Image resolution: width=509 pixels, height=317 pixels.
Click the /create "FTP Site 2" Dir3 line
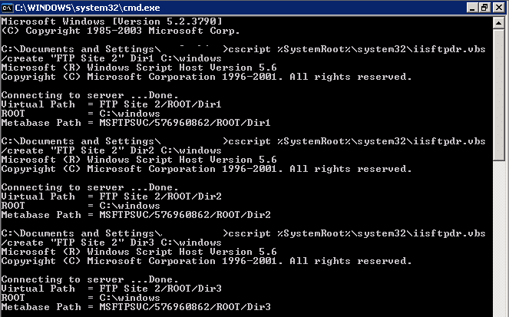(111, 243)
